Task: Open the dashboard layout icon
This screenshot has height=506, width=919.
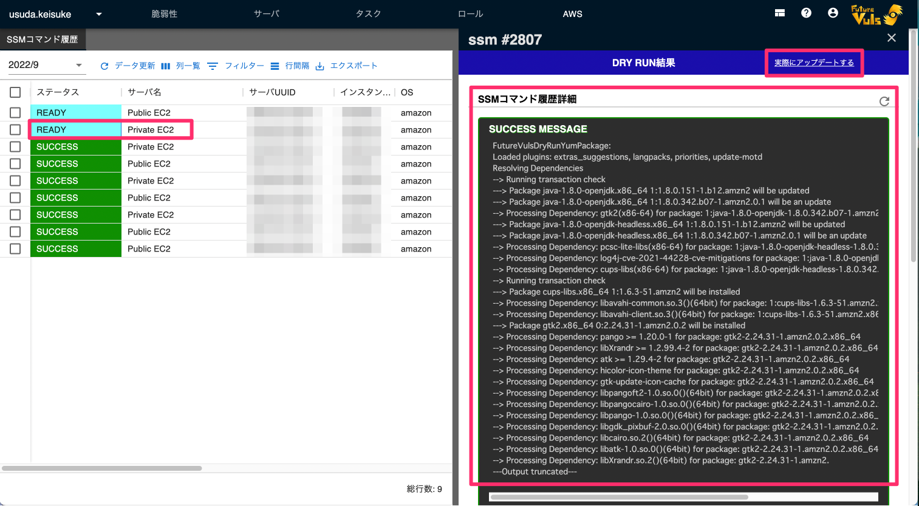Action: (780, 12)
